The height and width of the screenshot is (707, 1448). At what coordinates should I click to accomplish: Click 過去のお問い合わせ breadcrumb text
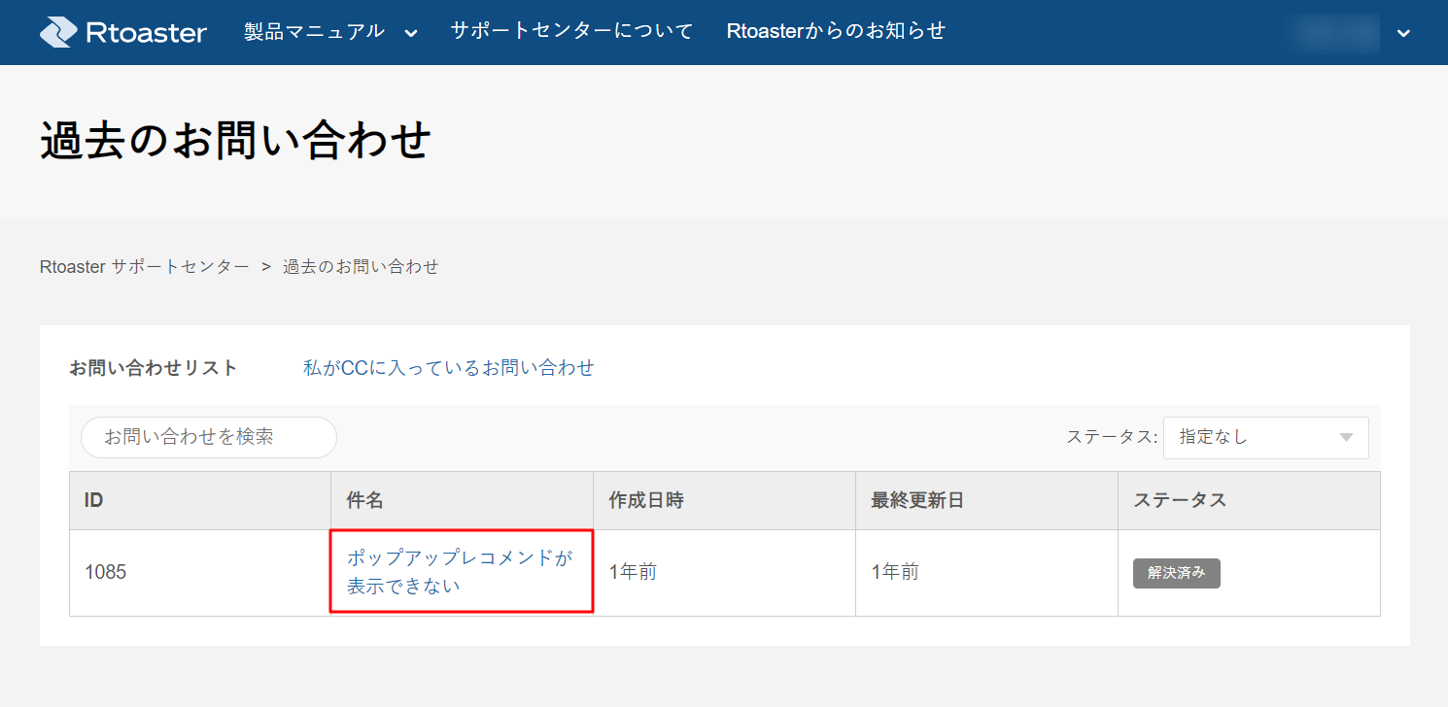[361, 266]
